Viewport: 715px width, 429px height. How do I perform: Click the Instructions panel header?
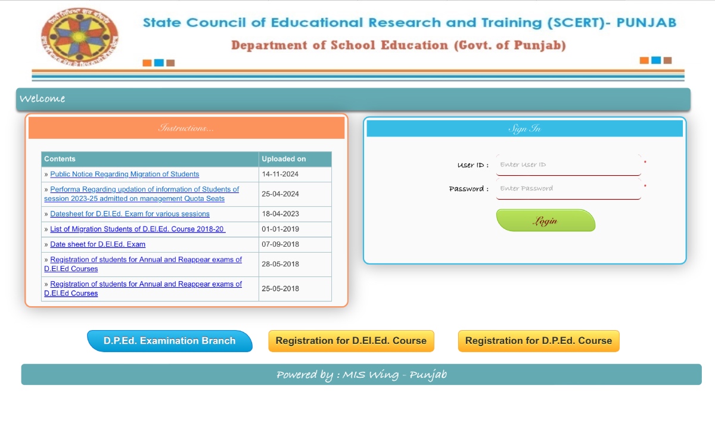pyautogui.click(x=186, y=128)
